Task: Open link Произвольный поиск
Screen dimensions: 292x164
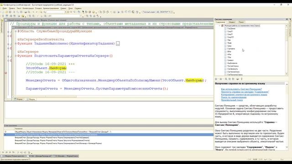Action: pyautogui.click(x=232, y=100)
